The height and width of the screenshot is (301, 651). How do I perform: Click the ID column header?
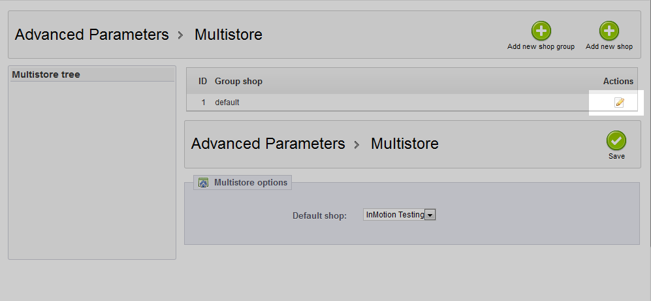click(x=202, y=82)
